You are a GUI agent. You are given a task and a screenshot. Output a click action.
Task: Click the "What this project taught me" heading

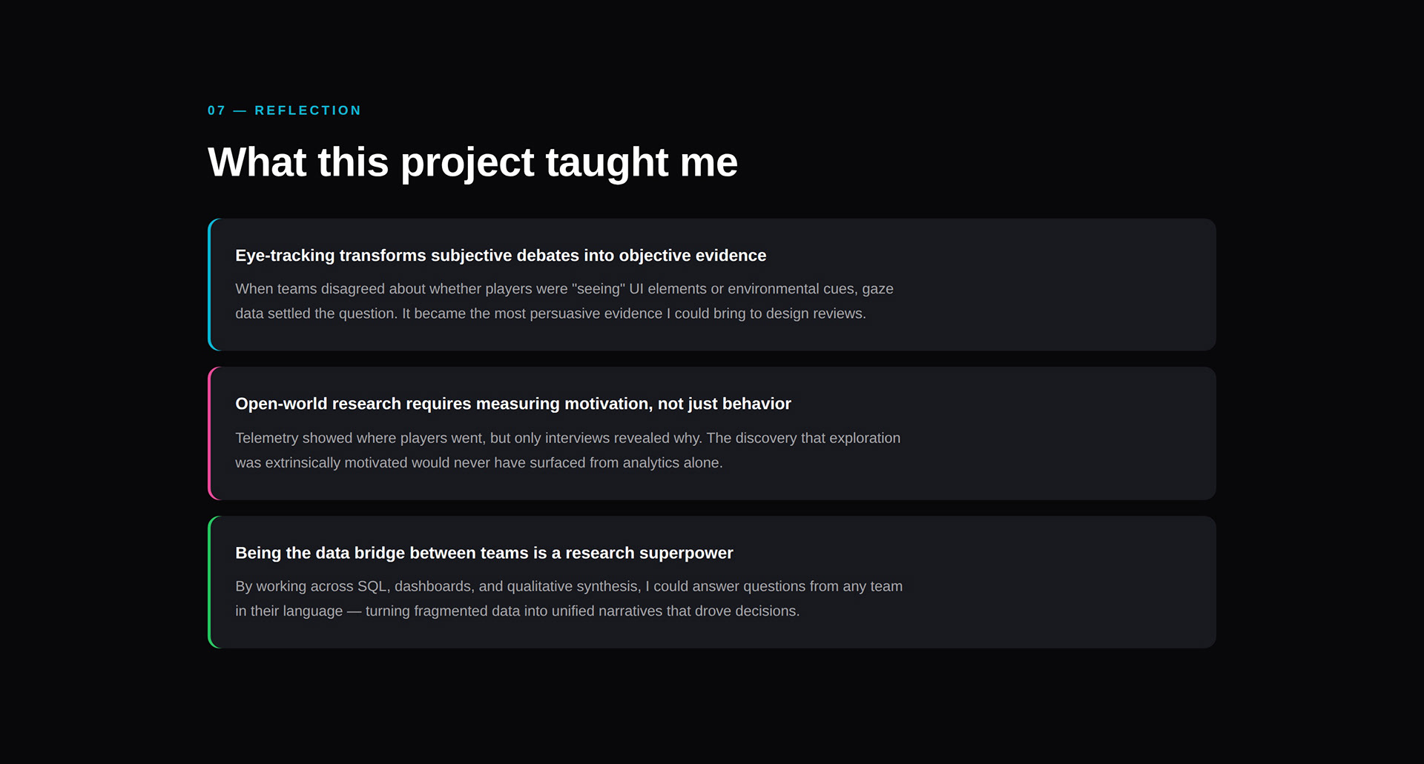tap(472, 162)
